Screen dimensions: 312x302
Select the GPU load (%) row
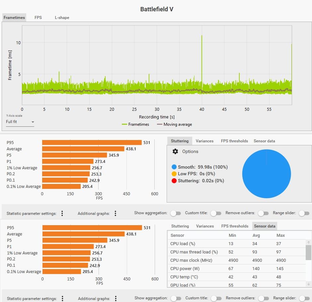[x=237, y=284]
